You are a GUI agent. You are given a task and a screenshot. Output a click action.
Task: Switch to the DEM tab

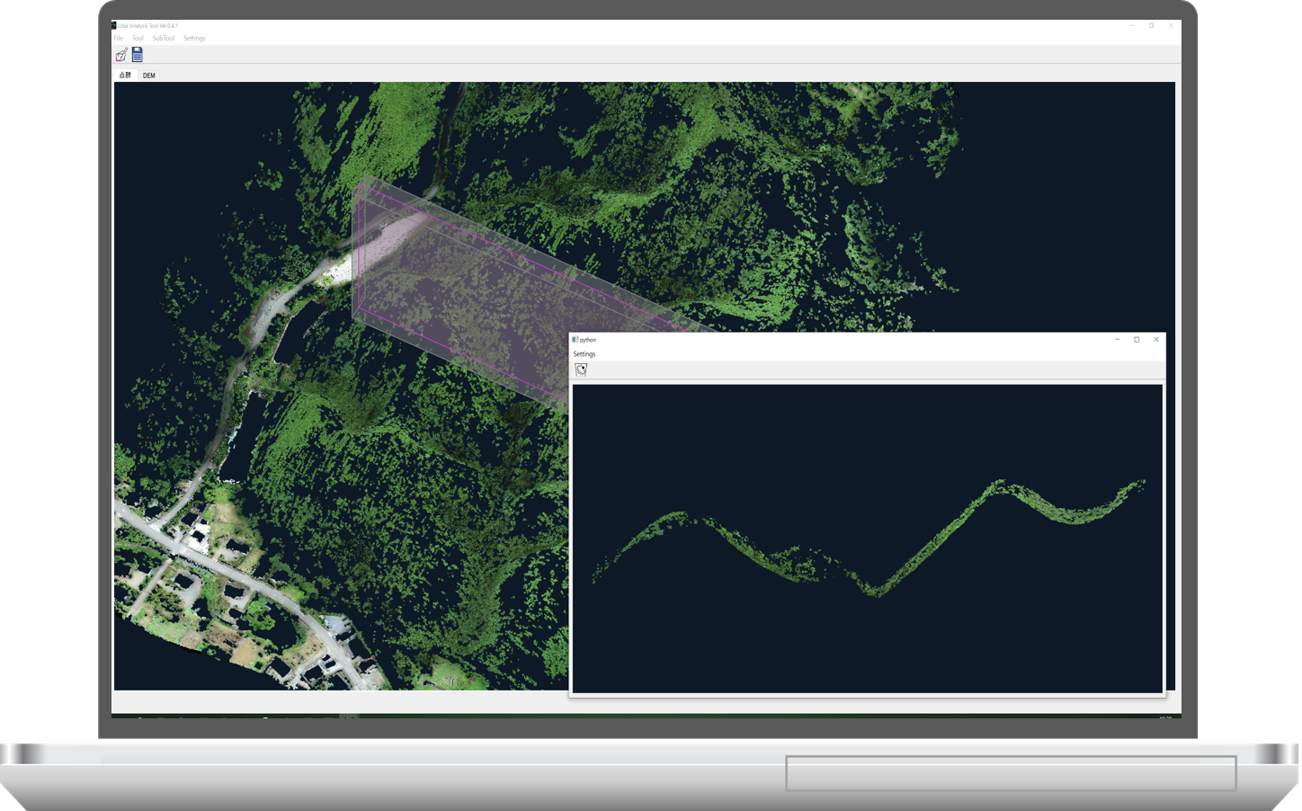(149, 76)
